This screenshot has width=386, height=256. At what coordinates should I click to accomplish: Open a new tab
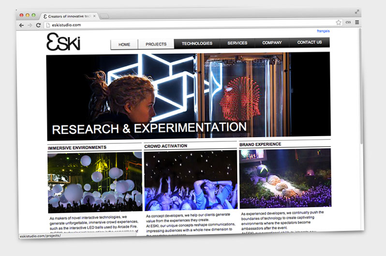pyautogui.click(x=104, y=16)
